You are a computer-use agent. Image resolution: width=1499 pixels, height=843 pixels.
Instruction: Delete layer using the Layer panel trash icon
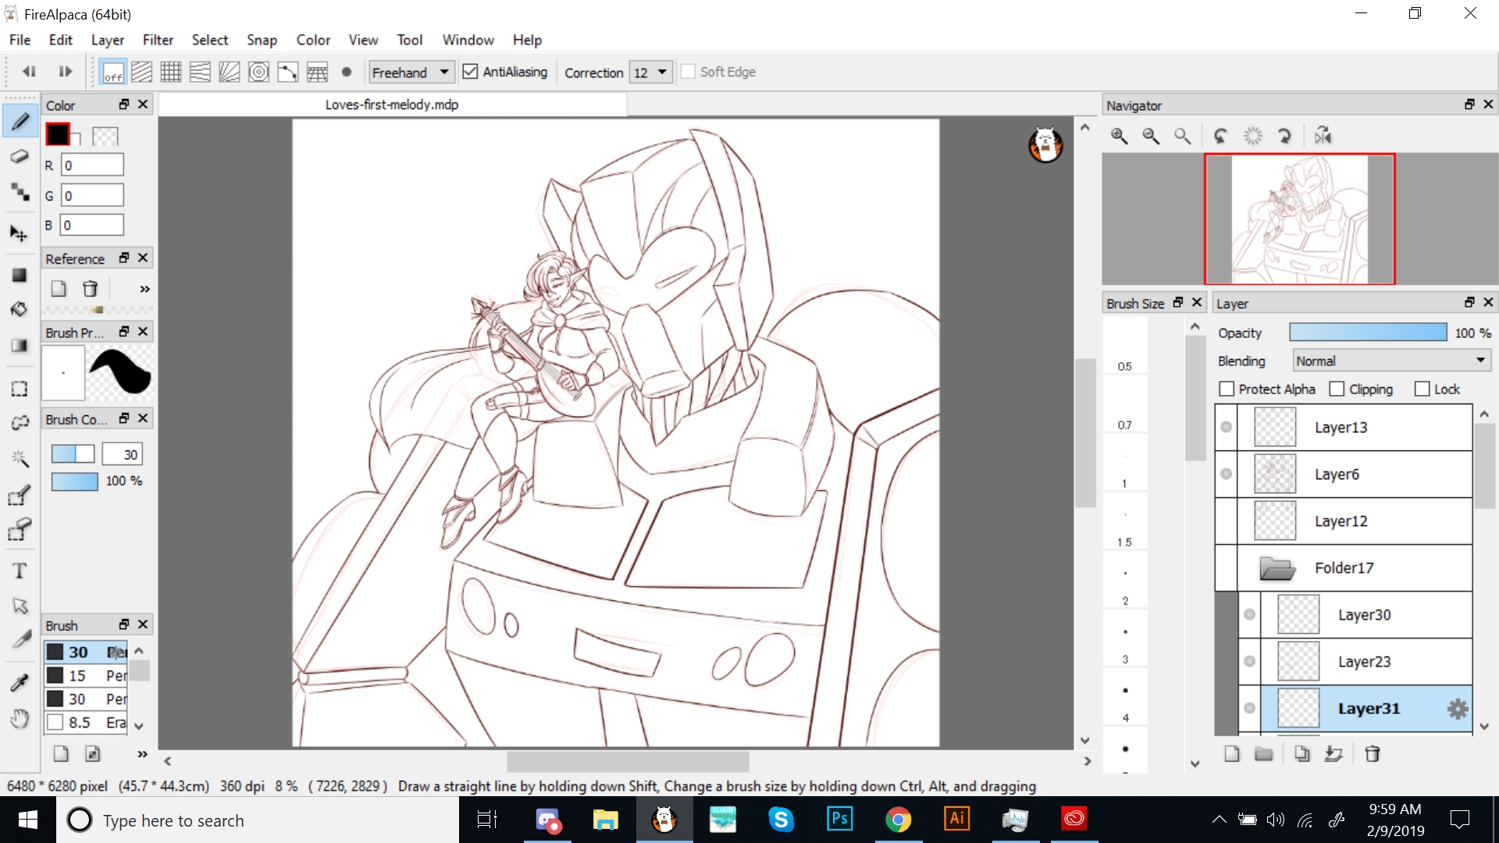pos(1372,754)
